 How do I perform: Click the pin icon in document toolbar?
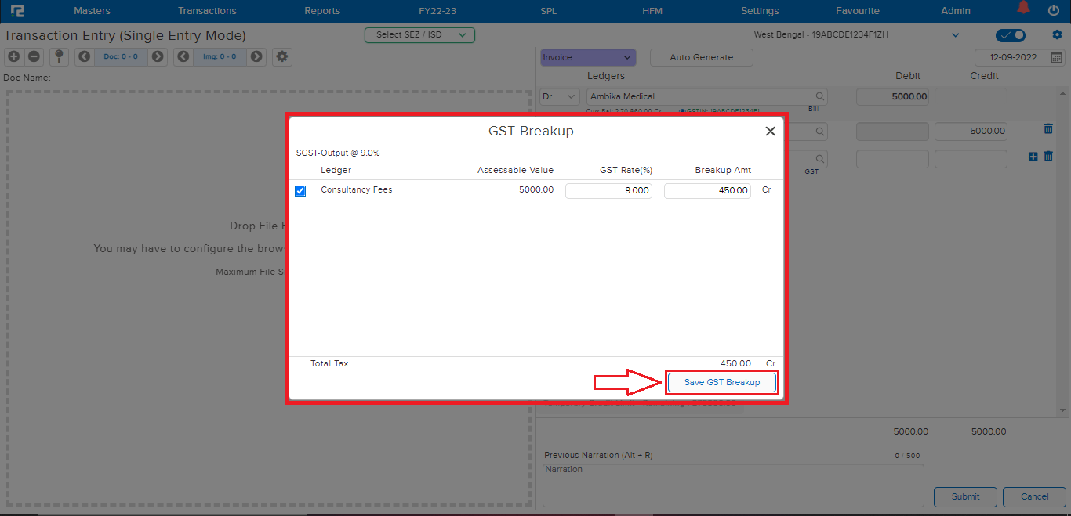click(58, 56)
